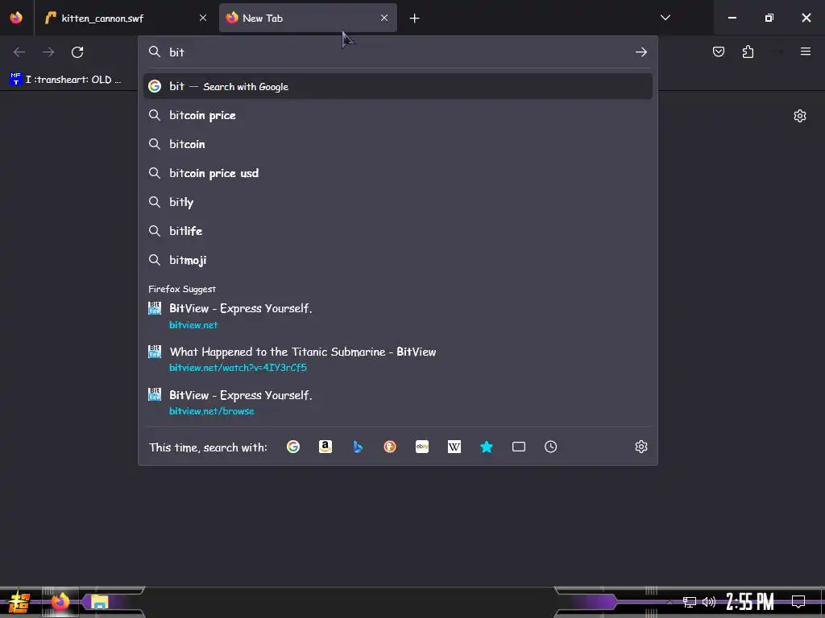Click the go arrow in address bar
The image size is (825, 618).
(x=641, y=52)
